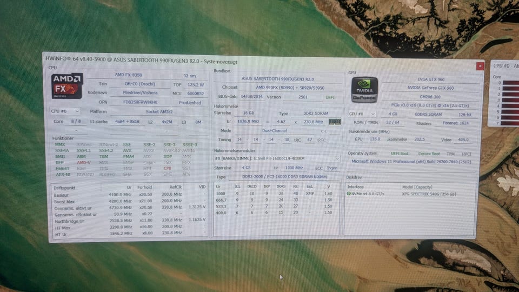This screenshot has height=292, width=519.
Task: Click the Socket AM3r2 platform value
Action: tap(159, 111)
